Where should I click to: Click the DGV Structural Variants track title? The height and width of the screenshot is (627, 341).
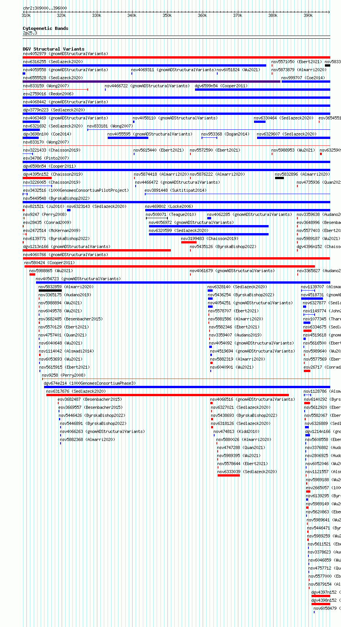[54, 49]
